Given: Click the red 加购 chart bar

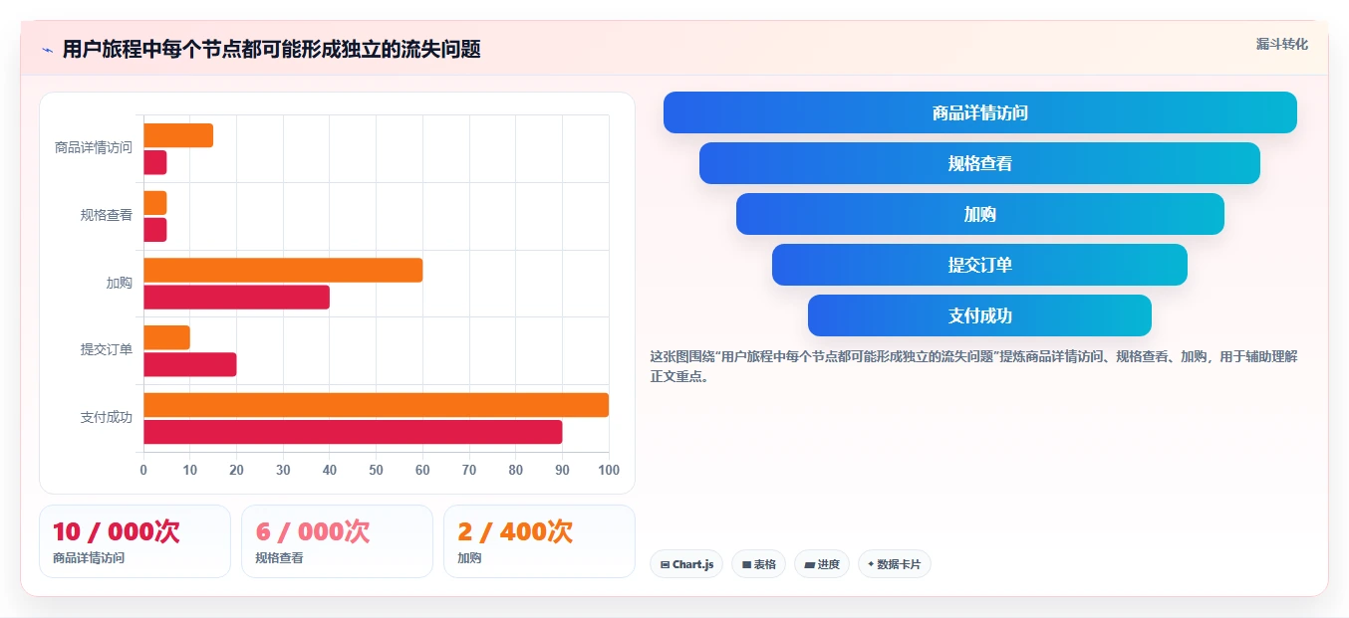Looking at the screenshot, I should pyautogui.click(x=236, y=297).
